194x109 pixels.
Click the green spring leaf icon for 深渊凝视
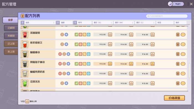click(76, 35)
